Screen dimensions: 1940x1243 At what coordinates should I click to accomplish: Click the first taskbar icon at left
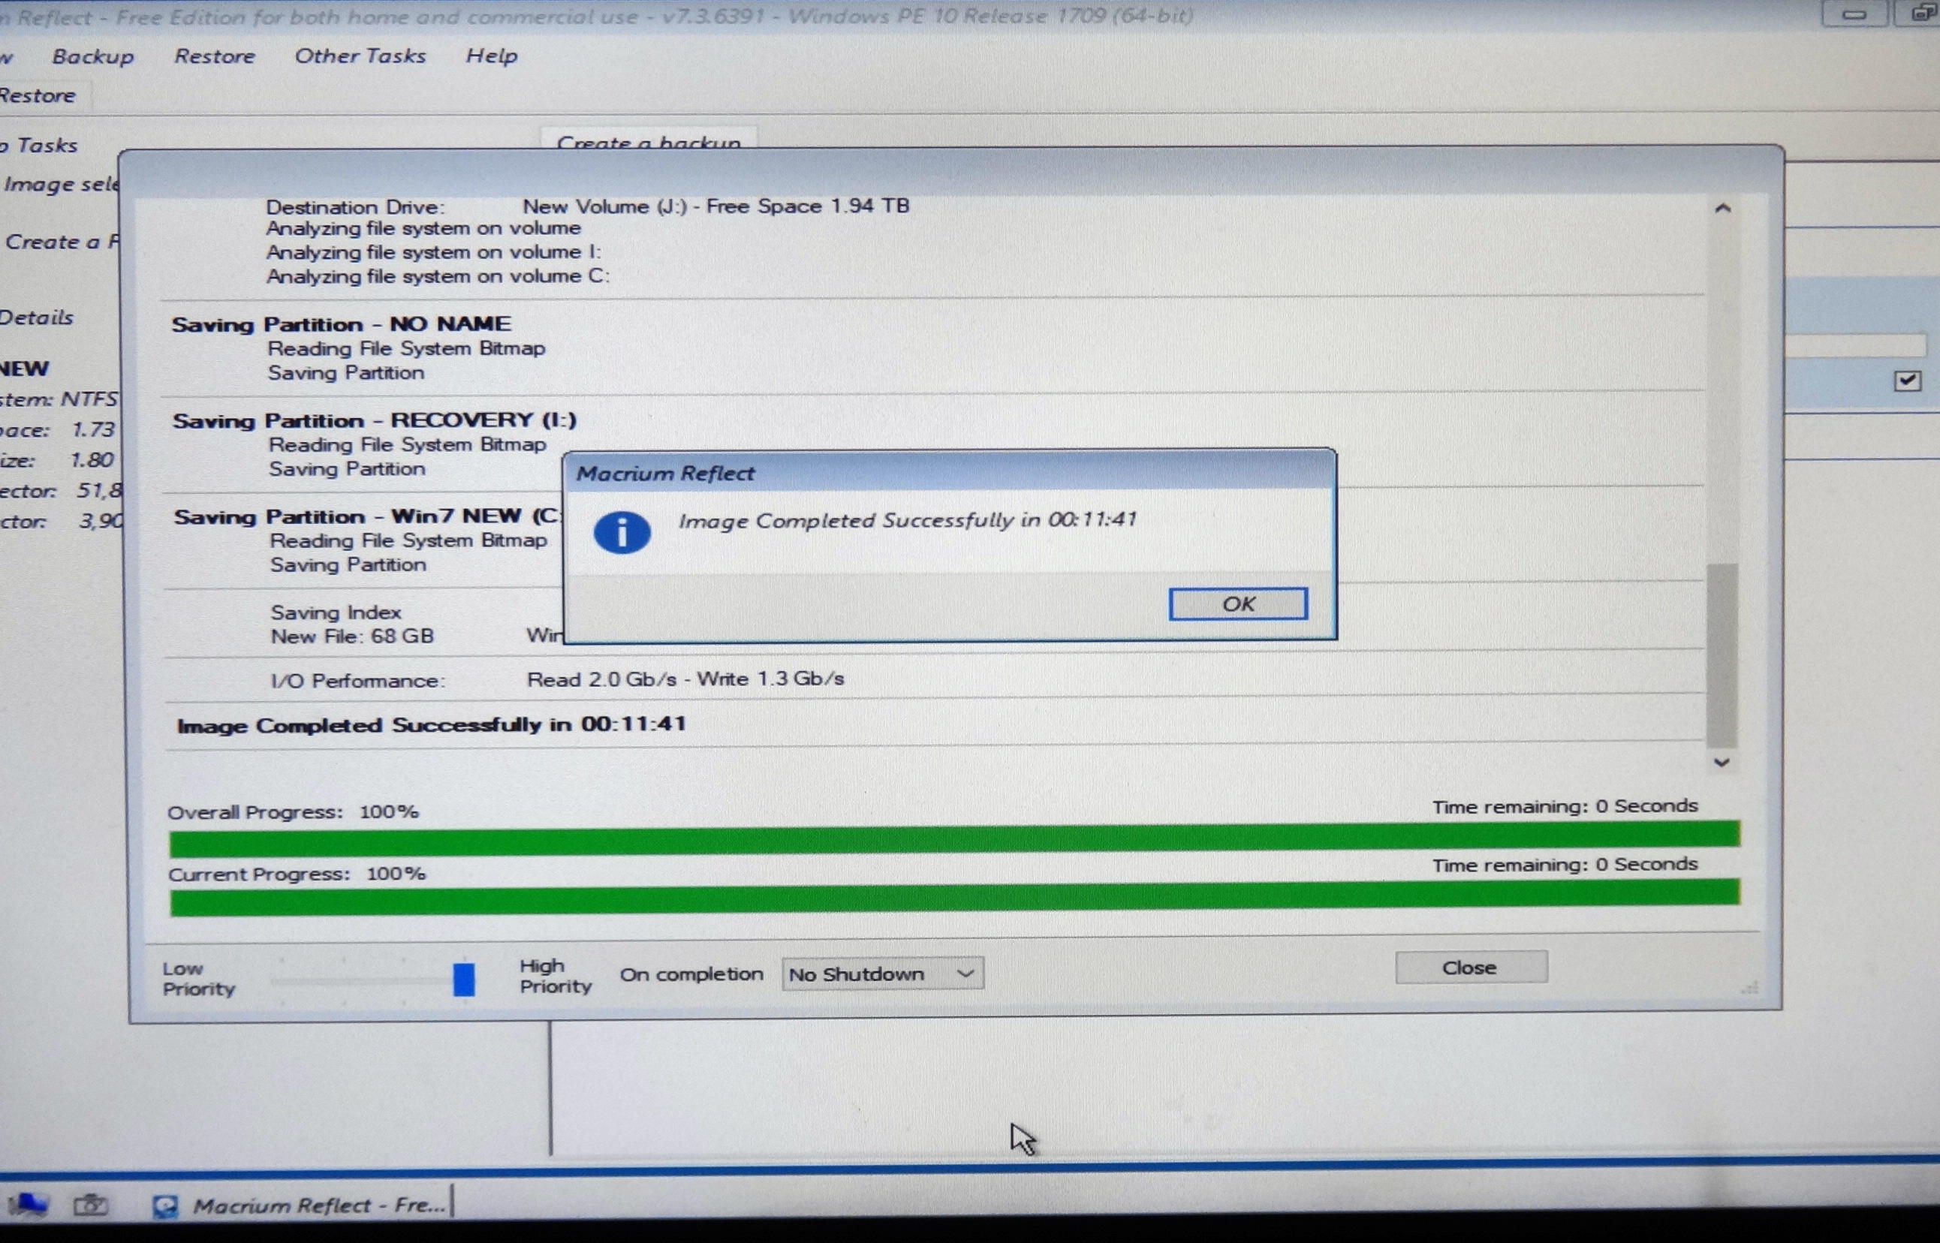tap(28, 1205)
